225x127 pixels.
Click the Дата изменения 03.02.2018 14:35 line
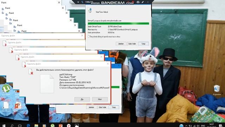pos(75,83)
